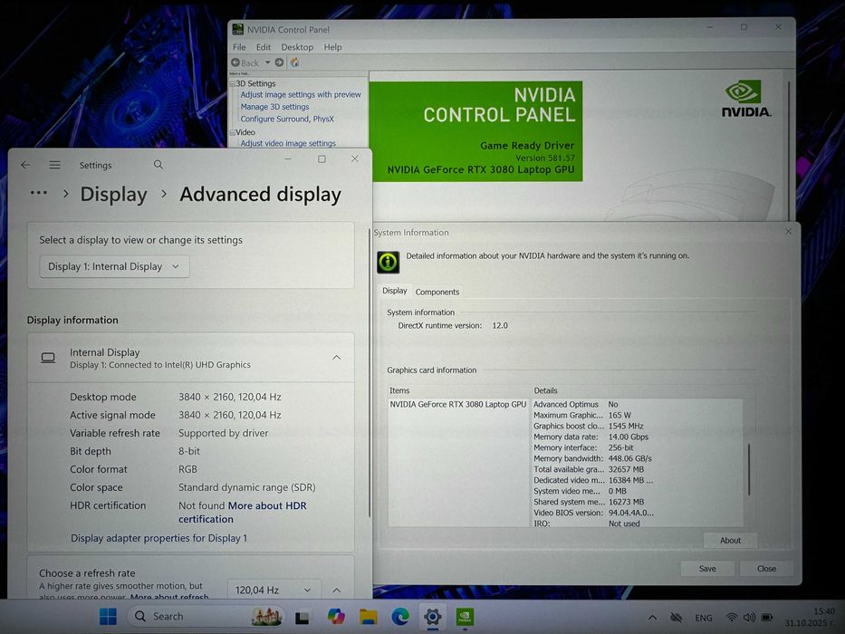Click the ENG language indicator
This screenshot has height=634, width=845.
(x=704, y=618)
